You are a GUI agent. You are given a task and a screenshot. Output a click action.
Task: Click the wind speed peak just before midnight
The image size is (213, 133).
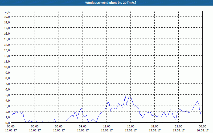[197, 101]
